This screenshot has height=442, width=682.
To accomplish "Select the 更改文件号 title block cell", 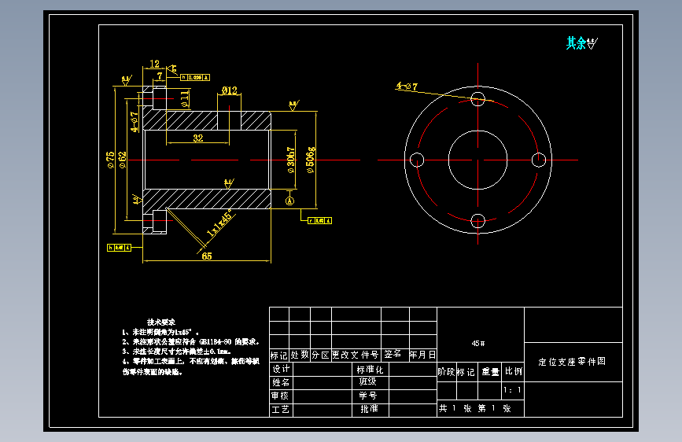I will [x=356, y=355].
